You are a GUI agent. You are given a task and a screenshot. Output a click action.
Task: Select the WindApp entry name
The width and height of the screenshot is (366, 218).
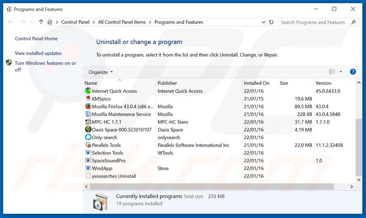coord(102,168)
